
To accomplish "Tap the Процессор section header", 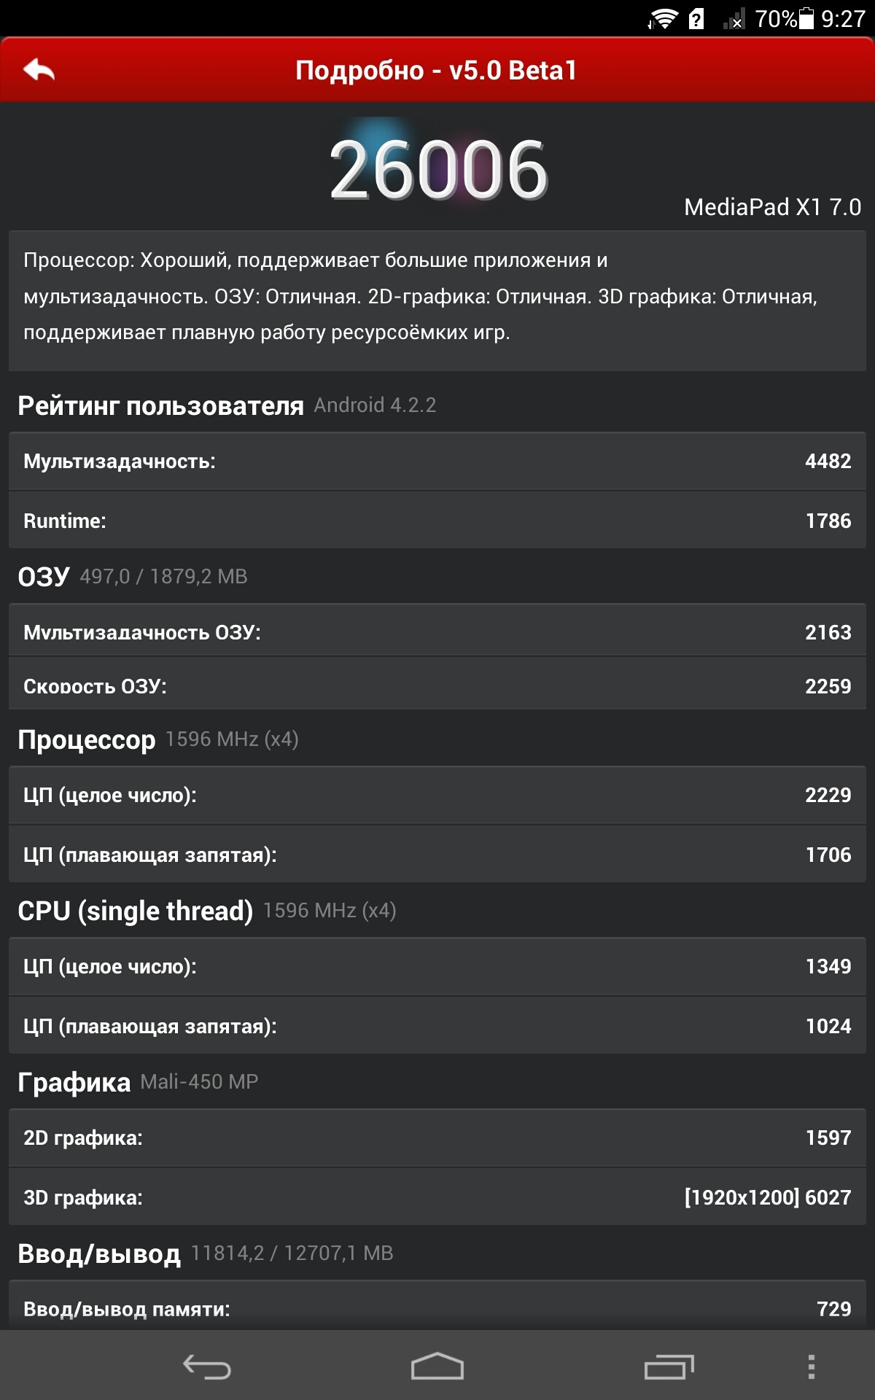I will [87, 739].
